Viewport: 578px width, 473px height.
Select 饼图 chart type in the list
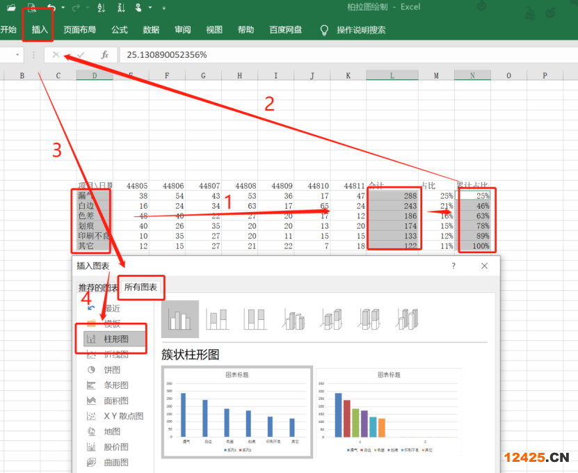coord(111,369)
